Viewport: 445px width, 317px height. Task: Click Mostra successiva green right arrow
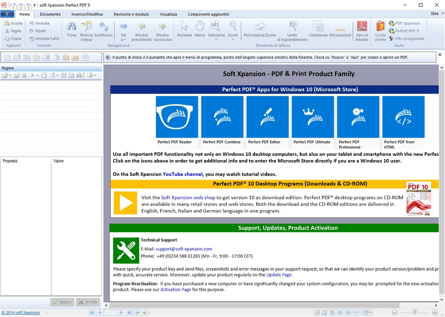pyautogui.click(x=162, y=31)
